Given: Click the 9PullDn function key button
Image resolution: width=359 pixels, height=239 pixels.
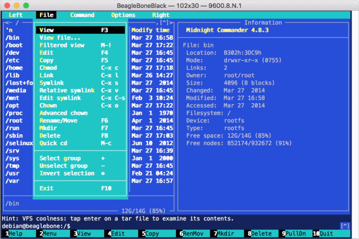Looking at the screenshot, I should [x=295, y=234].
